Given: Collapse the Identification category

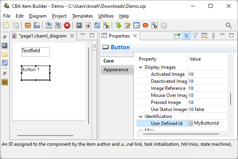Looking at the screenshot, I should pyautogui.click(x=141, y=116).
